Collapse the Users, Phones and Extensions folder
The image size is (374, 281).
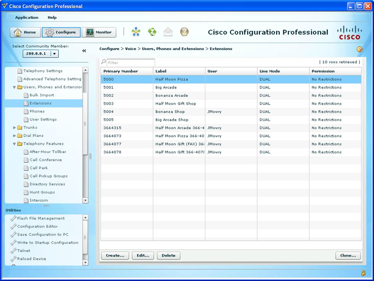click(x=14, y=87)
